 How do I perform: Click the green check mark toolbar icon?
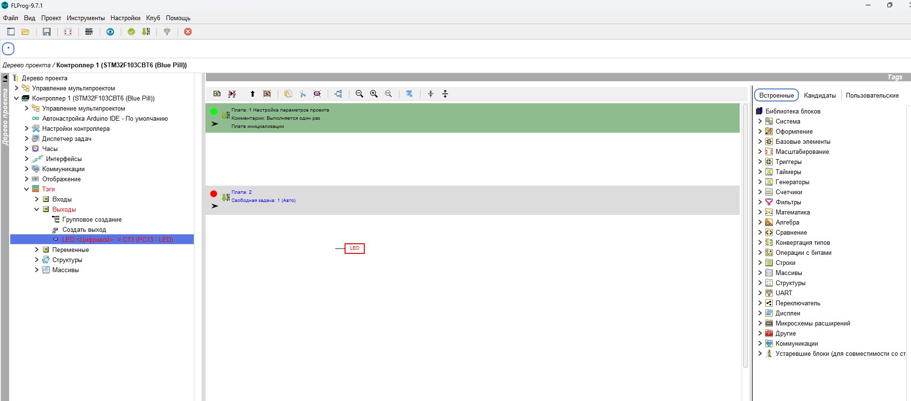click(x=131, y=32)
